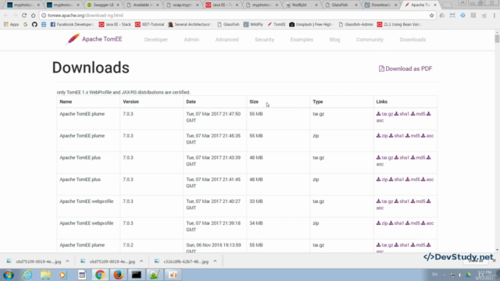Open the Security navigation menu
This screenshot has width=500, height=281.
click(x=264, y=40)
